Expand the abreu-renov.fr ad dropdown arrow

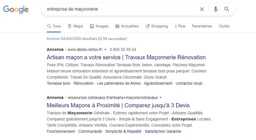click(105, 50)
